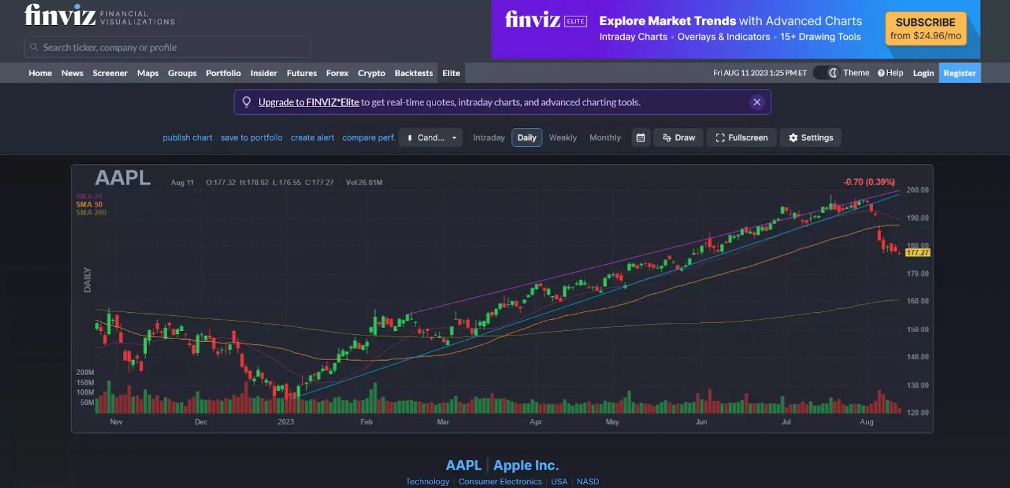Viewport: 1010px width, 488px height.
Task: Go to the Screener
Action: coord(110,73)
